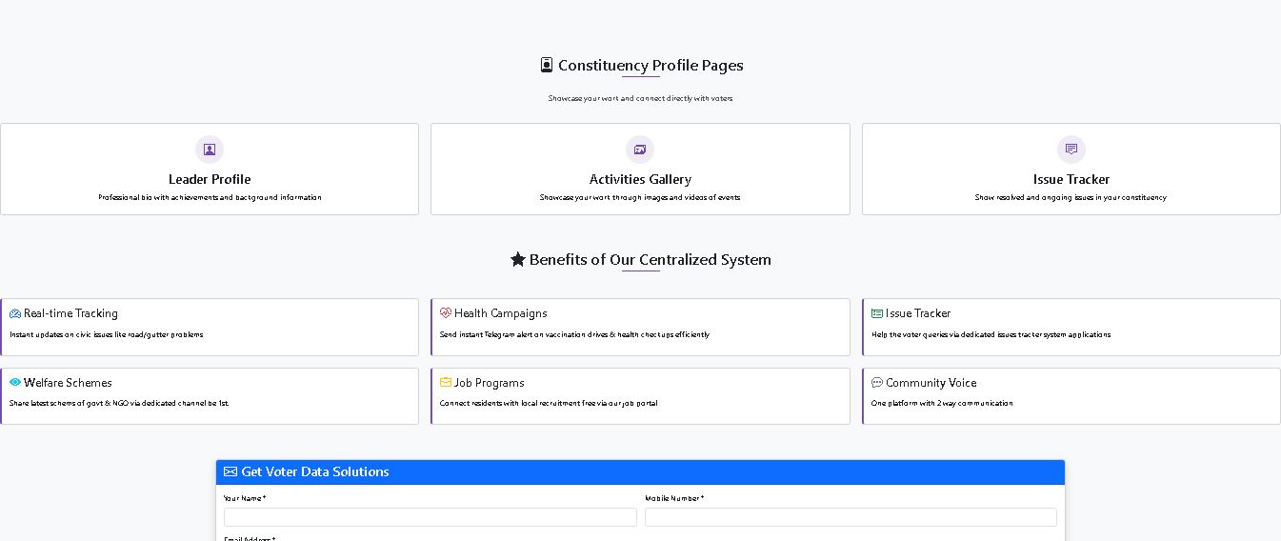The width and height of the screenshot is (1281, 541).
Task: Click the Welfare Schemes eye icon
Action: (x=15, y=382)
